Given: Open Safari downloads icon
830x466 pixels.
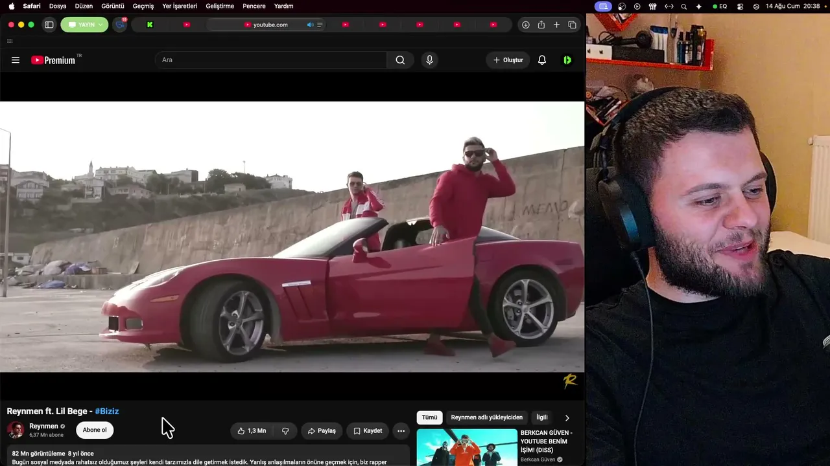Looking at the screenshot, I should click(x=525, y=25).
